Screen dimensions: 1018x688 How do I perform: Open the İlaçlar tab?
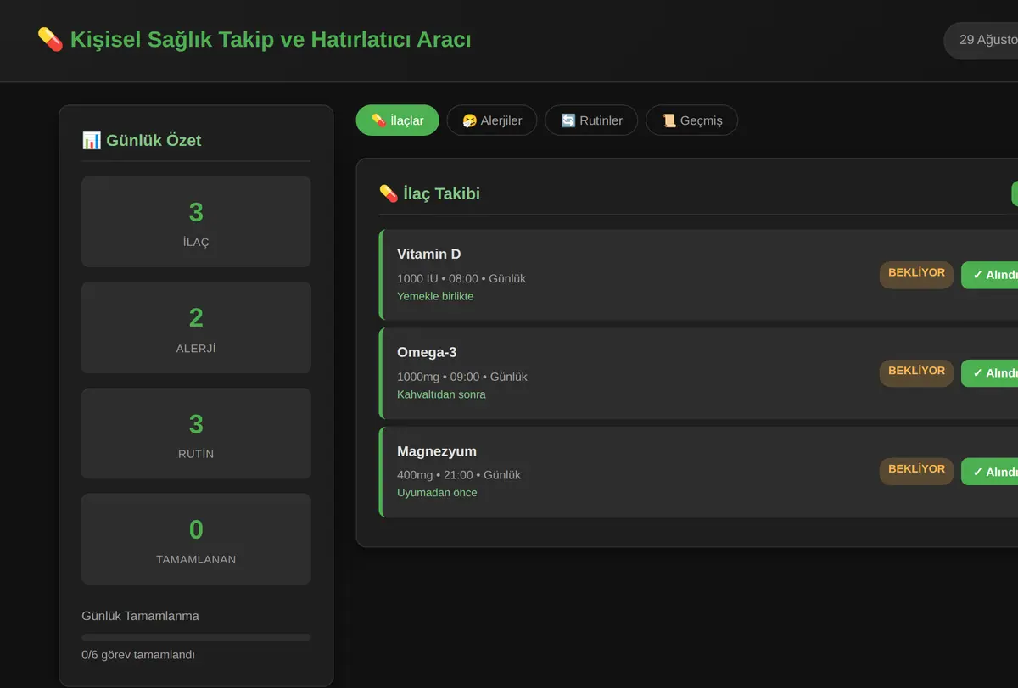point(397,120)
